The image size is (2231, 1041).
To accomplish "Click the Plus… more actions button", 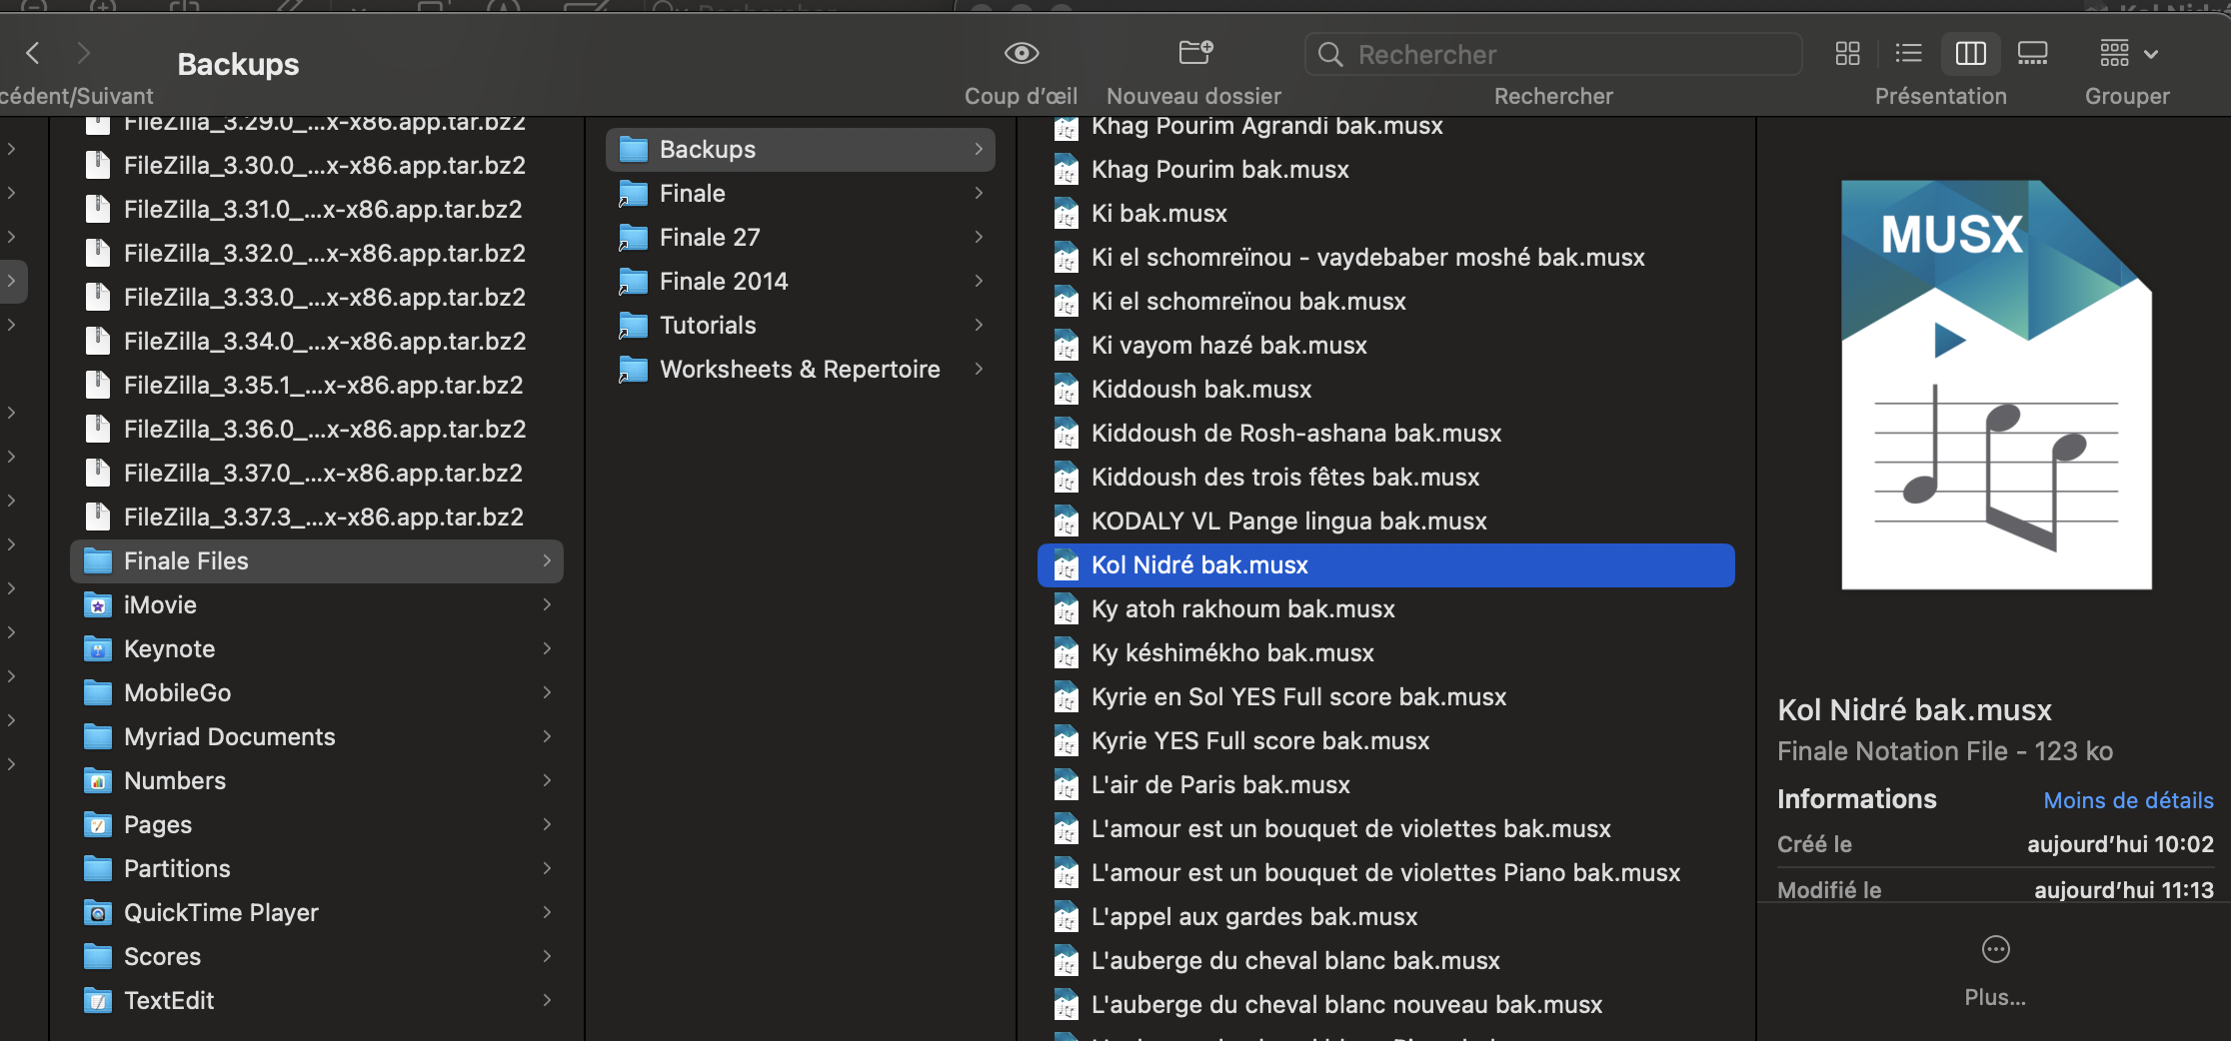I will pyautogui.click(x=1995, y=950).
